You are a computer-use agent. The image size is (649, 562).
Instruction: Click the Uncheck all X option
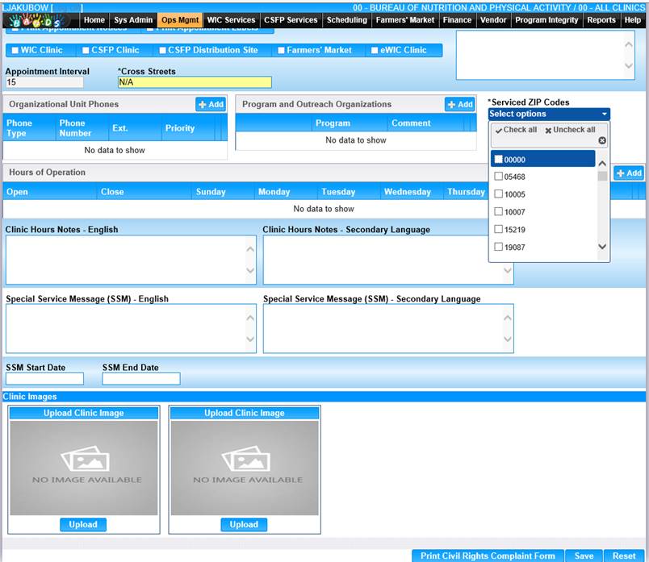pos(570,130)
